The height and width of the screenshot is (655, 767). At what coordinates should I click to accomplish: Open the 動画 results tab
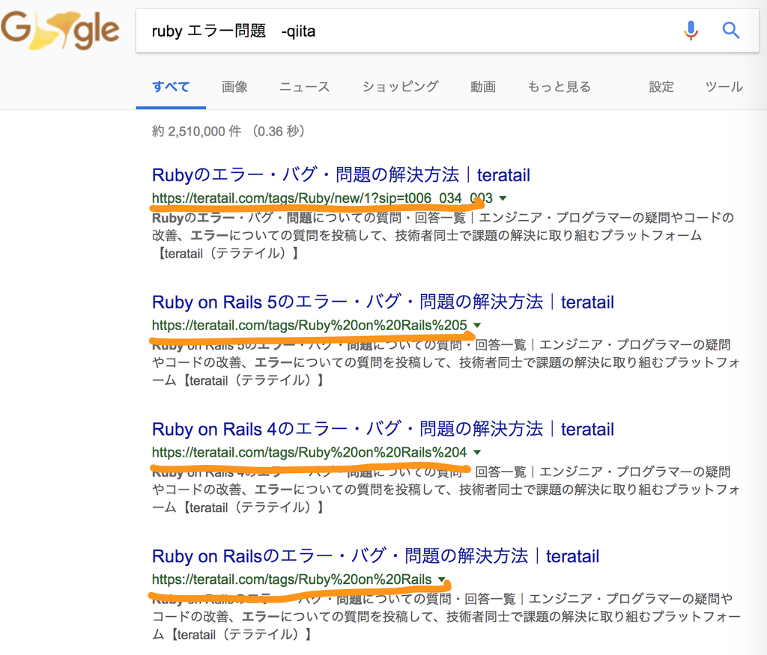[483, 87]
